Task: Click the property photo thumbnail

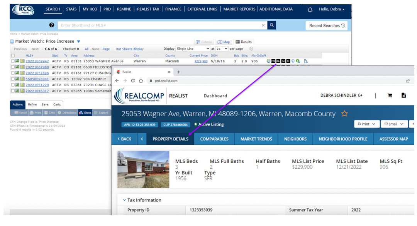Action: (143, 169)
